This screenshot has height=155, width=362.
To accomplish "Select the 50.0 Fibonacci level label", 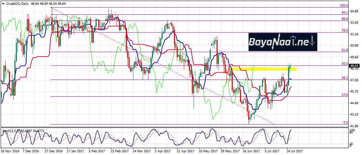I will point(345,64).
